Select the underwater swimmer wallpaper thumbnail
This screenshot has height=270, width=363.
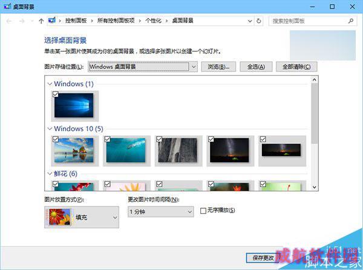(126, 150)
